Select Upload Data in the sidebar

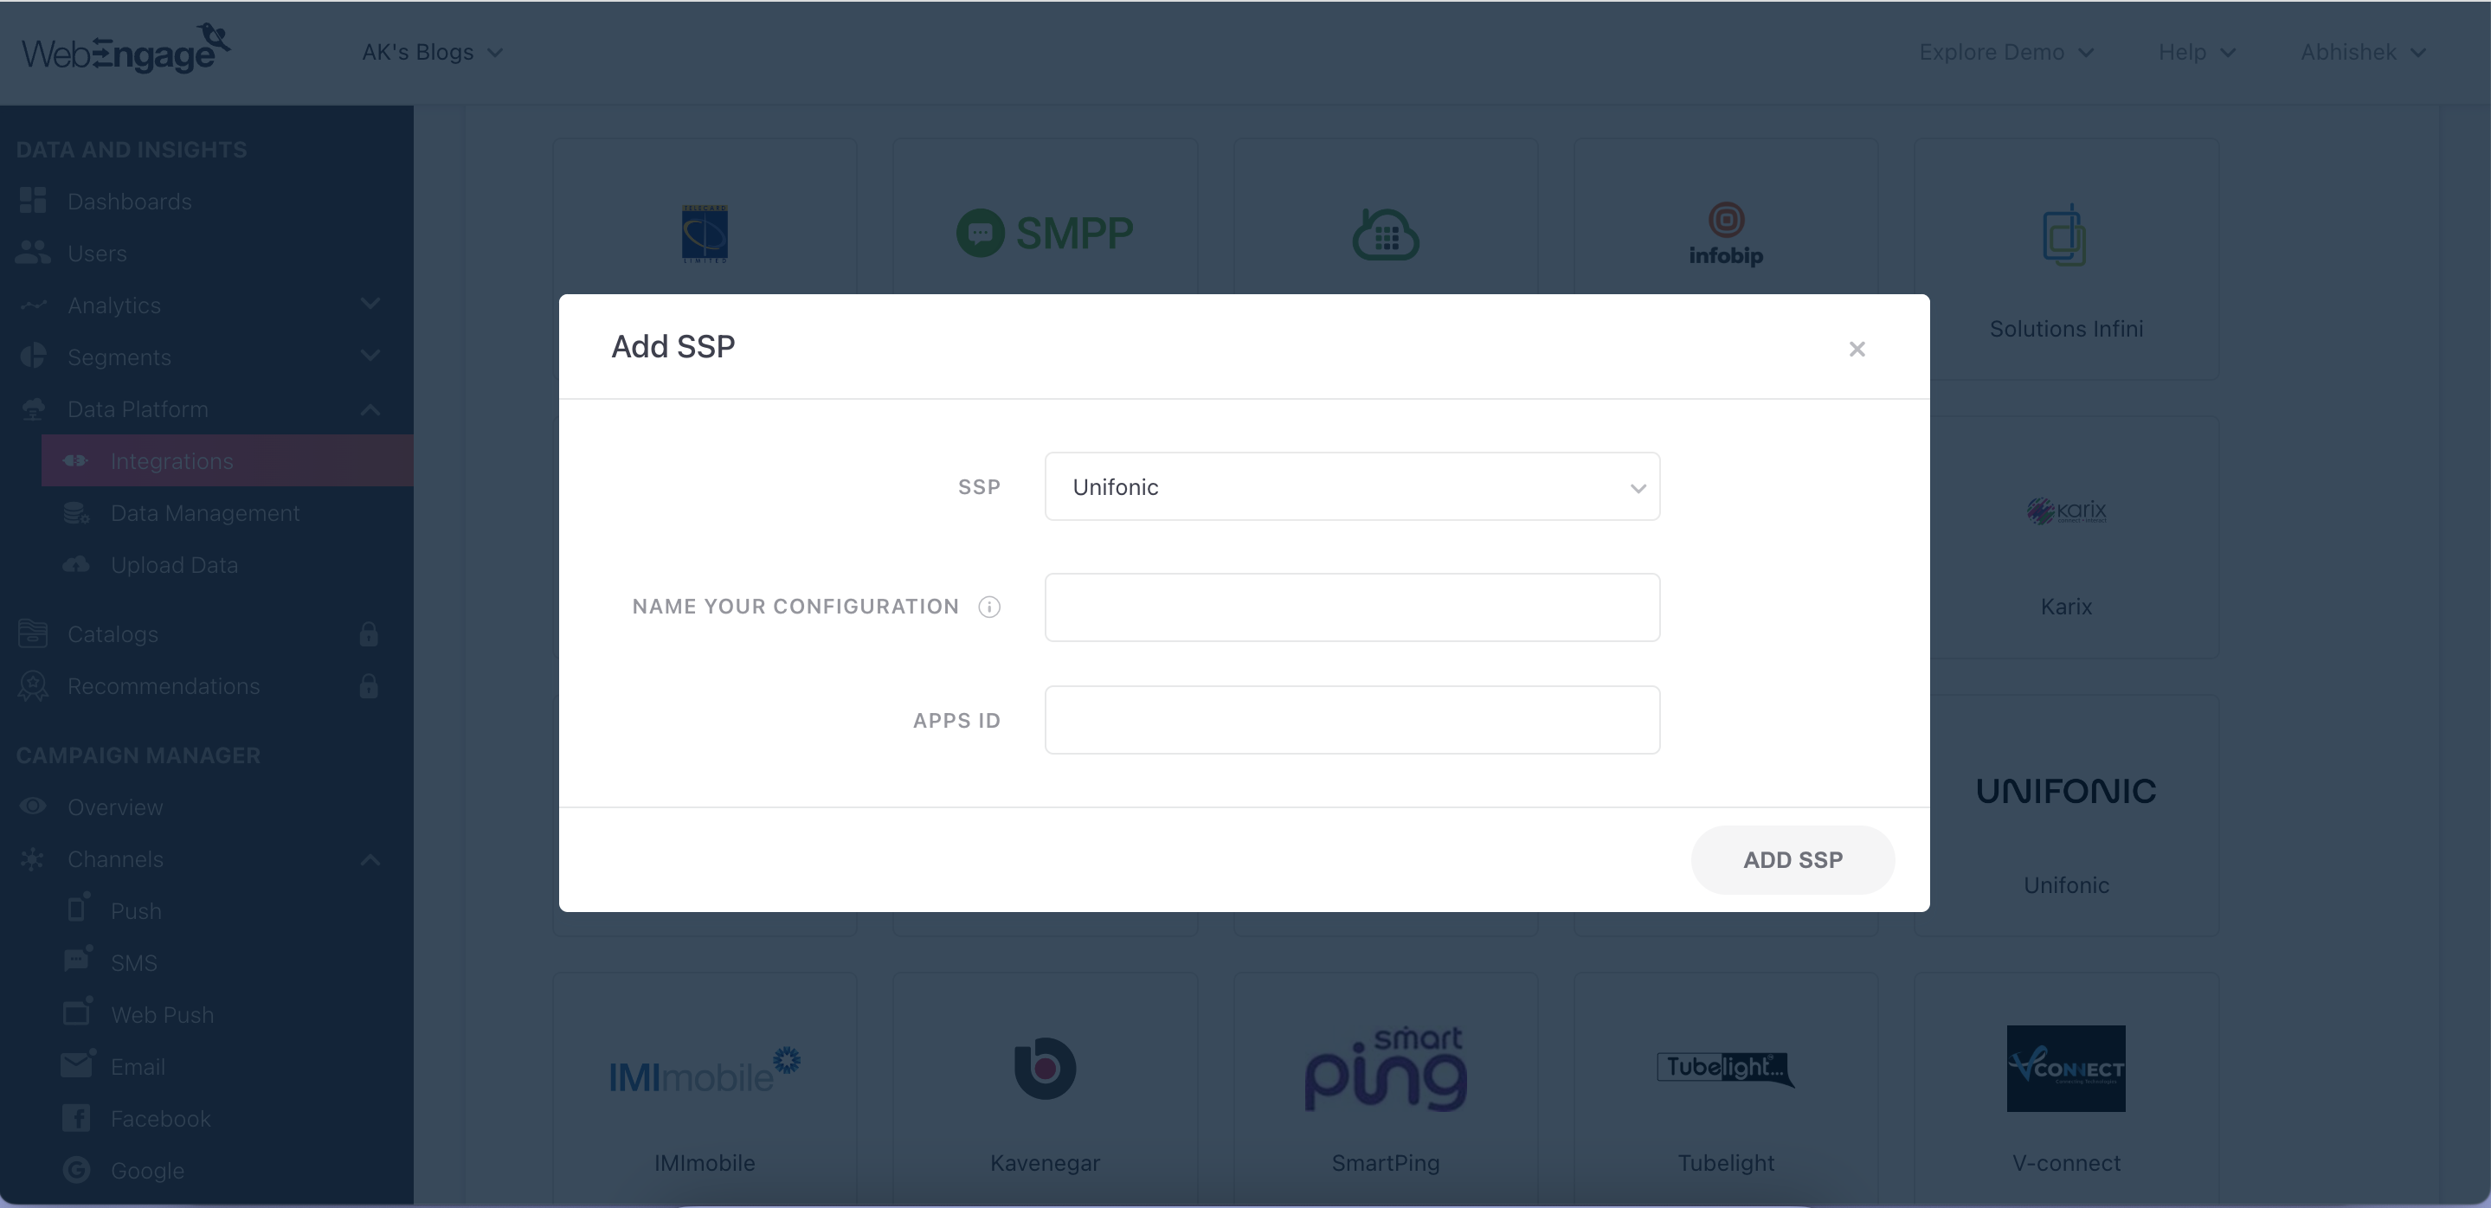coord(174,565)
